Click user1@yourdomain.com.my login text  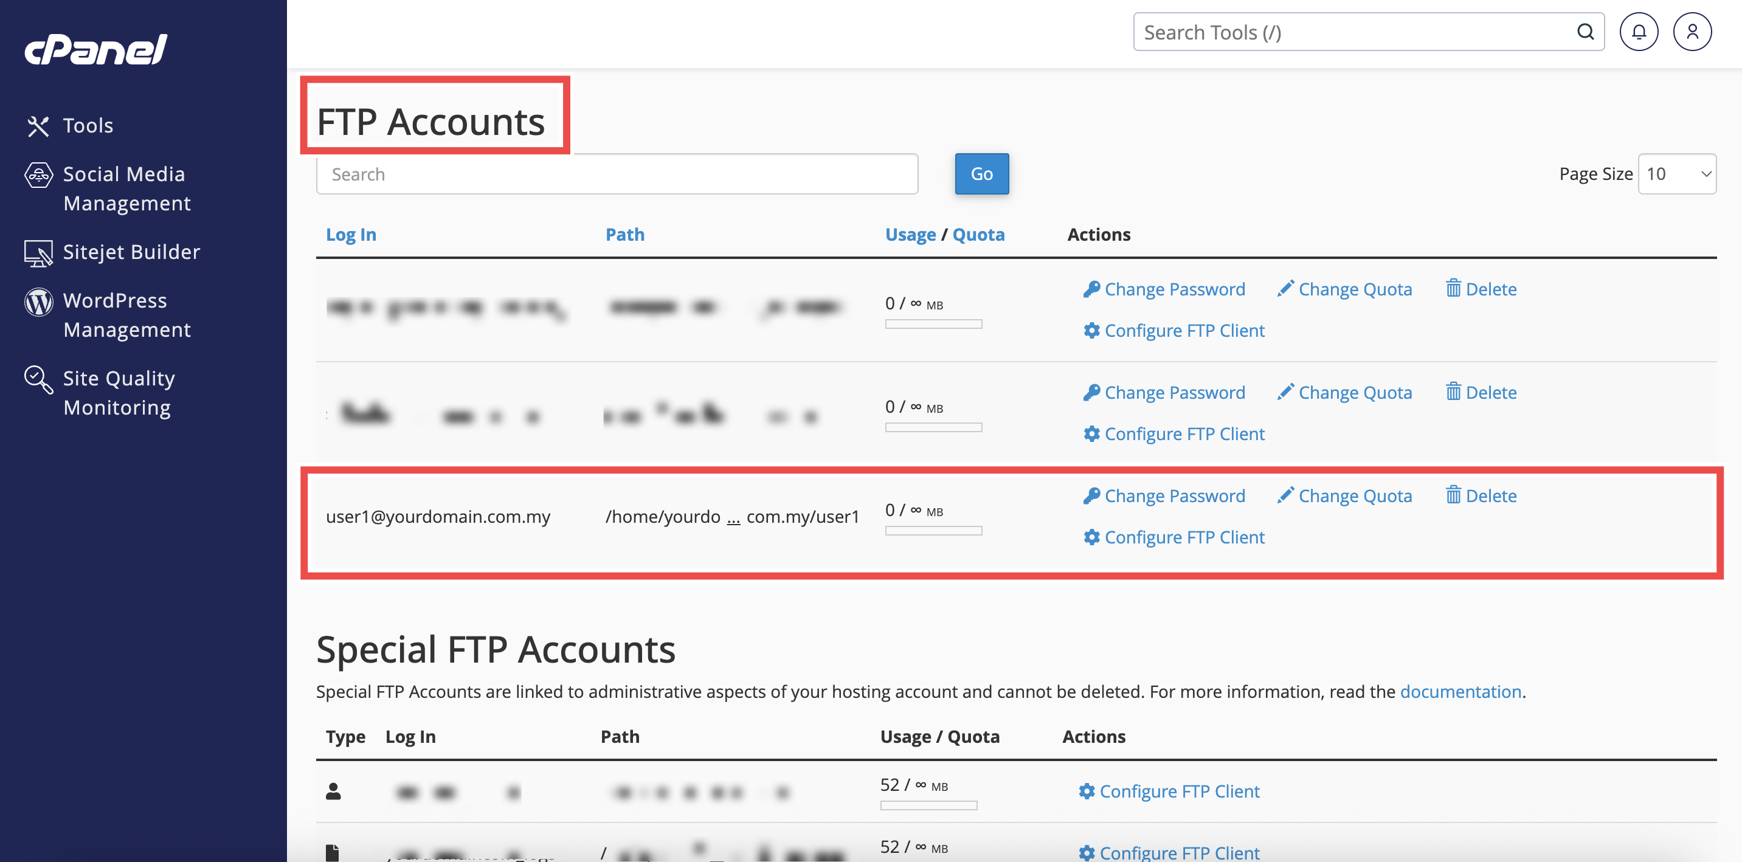click(438, 517)
